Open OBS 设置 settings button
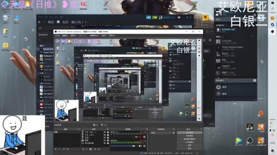The image size is (277, 155). click(x=189, y=145)
